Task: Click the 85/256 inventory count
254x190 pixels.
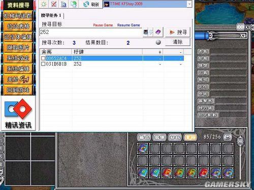Action: (212, 137)
